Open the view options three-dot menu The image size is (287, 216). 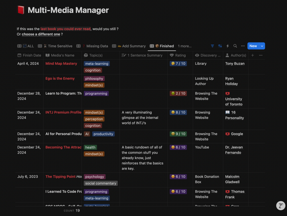click(243, 46)
